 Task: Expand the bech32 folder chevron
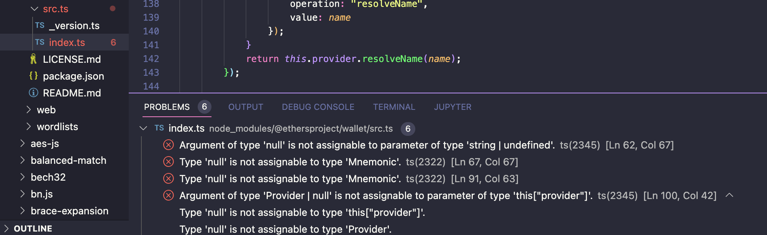click(22, 177)
